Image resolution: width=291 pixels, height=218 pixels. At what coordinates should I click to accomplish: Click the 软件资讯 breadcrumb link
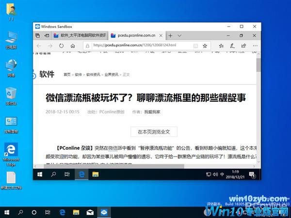pyautogui.click(x=93, y=75)
